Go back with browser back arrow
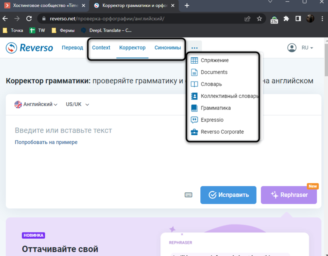Viewport: 328px width, 256px height. click(5, 19)
